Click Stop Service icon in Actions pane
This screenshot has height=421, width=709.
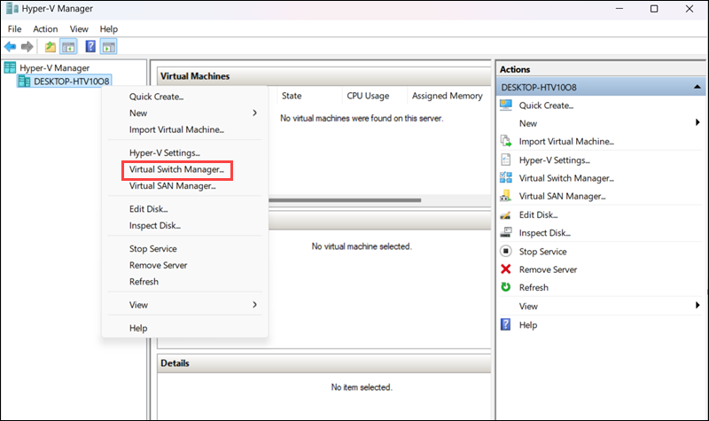(x=505, y=251)
